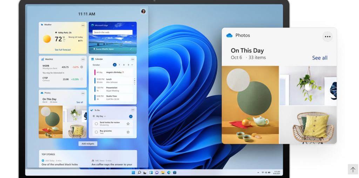Click the Search the web field
The image size is (359, 178).
coord(113,33)
